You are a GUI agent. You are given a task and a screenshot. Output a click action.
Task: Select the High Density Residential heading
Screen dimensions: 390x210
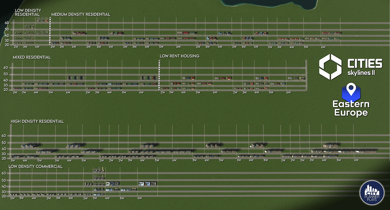point(37,121)
